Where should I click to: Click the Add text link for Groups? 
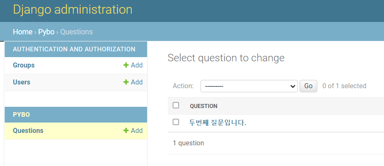[x=137, y=65]
